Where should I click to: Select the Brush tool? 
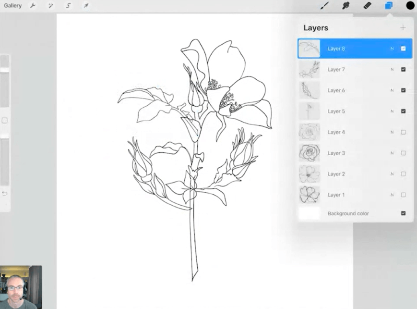[324, 5]
